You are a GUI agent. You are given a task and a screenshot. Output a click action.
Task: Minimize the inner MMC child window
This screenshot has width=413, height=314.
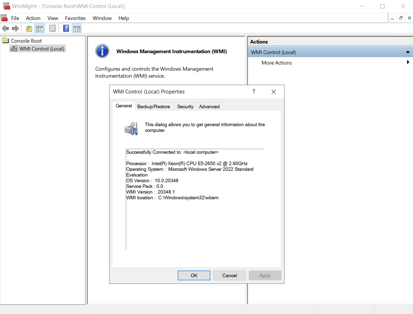392,18
